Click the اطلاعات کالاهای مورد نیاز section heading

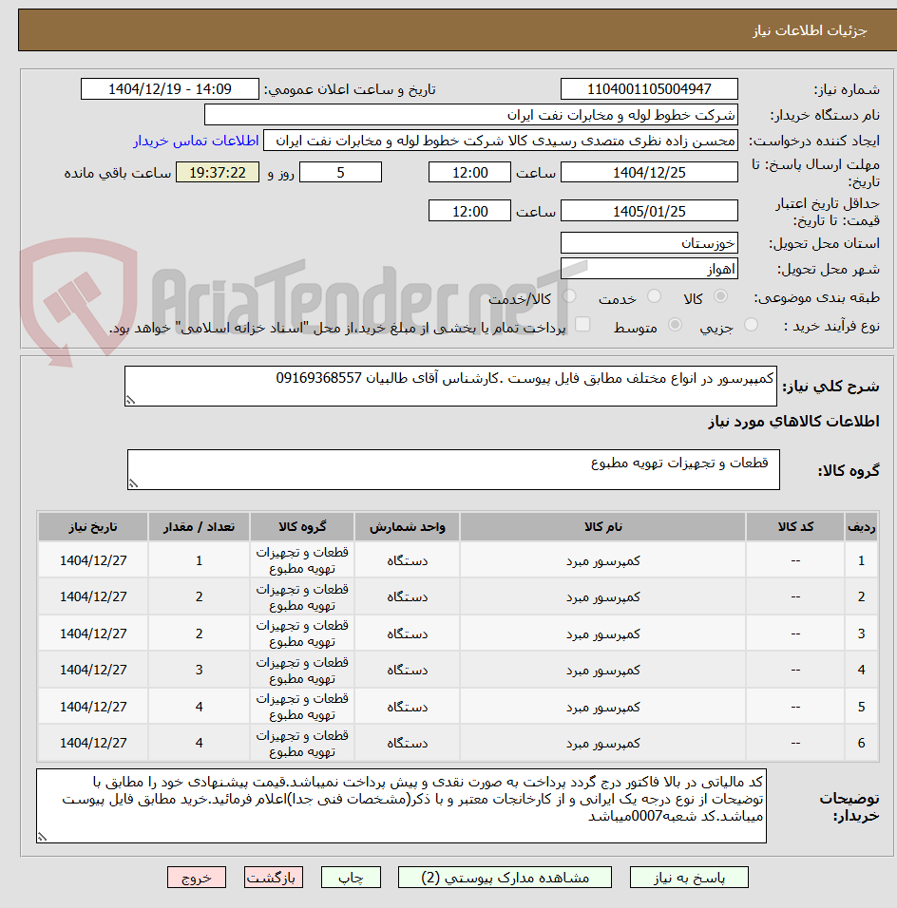point(793,422)
